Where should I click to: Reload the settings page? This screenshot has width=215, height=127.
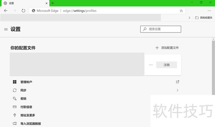tap(23, 10)
